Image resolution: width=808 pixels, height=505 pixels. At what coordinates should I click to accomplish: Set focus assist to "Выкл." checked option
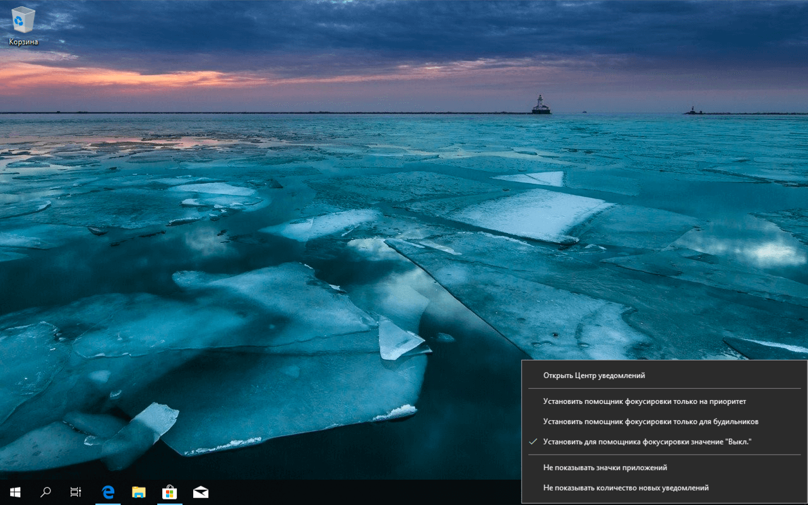pos(664,442)
